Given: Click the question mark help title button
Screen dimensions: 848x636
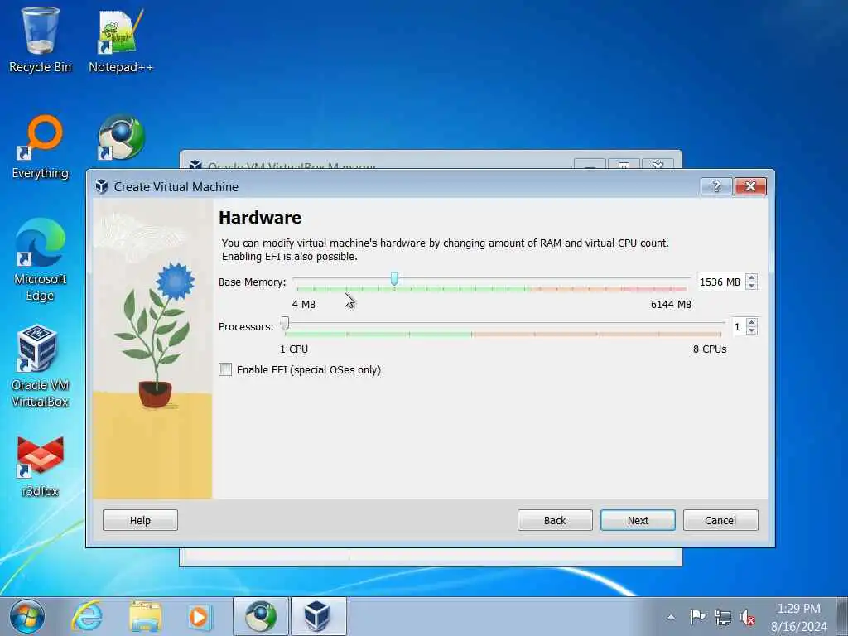Looking at the screenshot, I should (x=716, y=186).
